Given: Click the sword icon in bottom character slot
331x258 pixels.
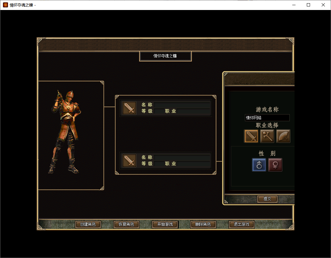Looking at the screenshot, I should [129, 160].
